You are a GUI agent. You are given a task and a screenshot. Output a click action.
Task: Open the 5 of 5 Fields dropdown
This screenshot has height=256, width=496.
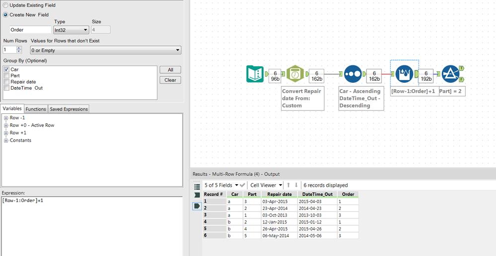coord(221,185)
